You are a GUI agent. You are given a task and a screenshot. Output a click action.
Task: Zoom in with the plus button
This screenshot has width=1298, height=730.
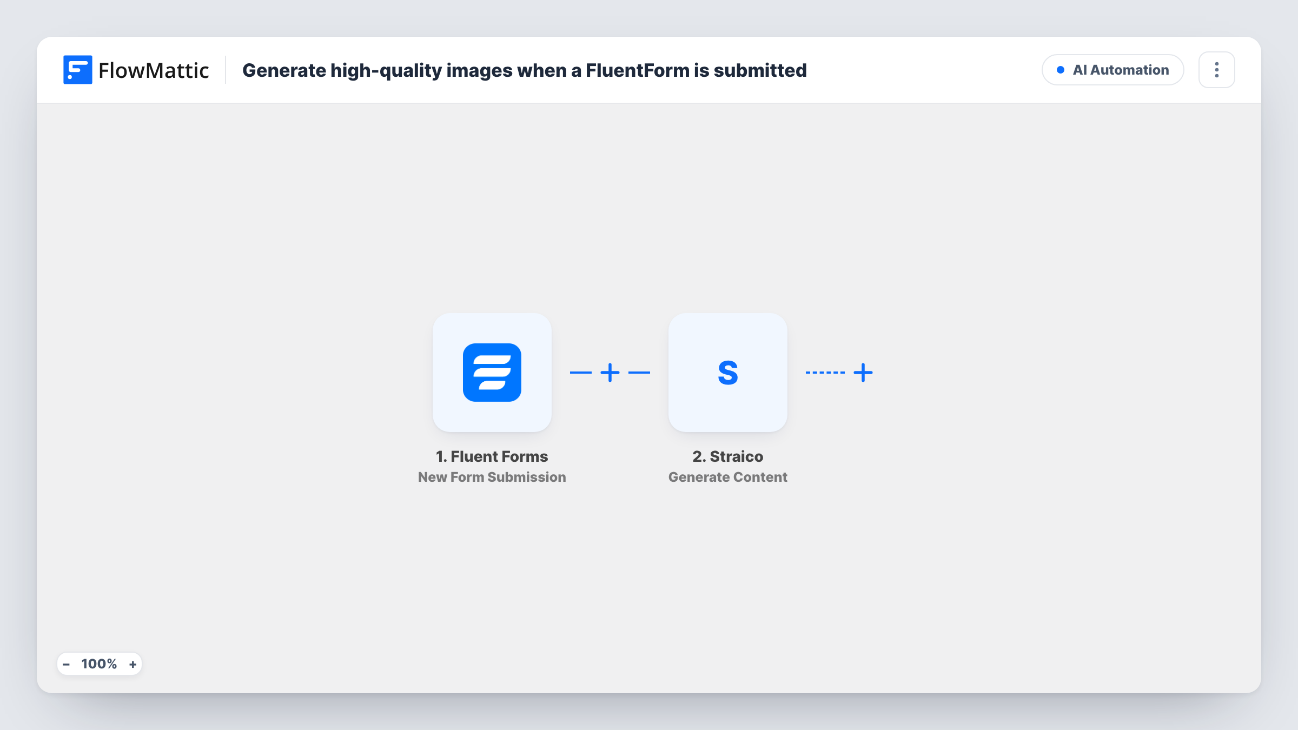[133, 664]
